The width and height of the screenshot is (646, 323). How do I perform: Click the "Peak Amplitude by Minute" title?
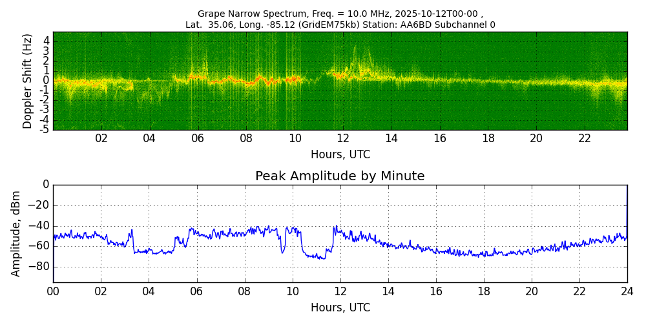pyautogui.click(x=340, y=176)
